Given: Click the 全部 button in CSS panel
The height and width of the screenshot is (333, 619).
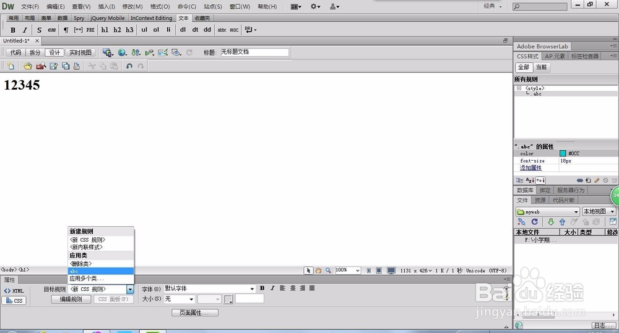Looking at the screenshot, I should tap(524, 67).
